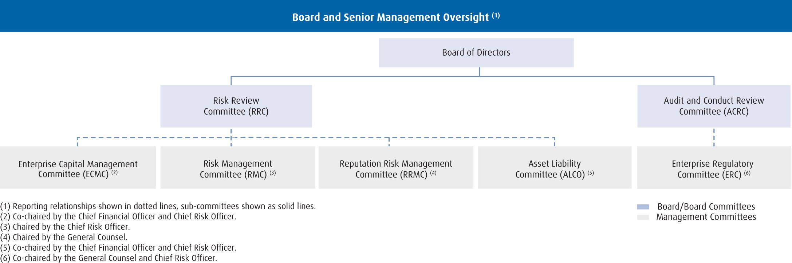The height and width of the screenshot is (263, 792).
Task: Click the superscript (1) in the title banner
Action: [x=496, y=16]
